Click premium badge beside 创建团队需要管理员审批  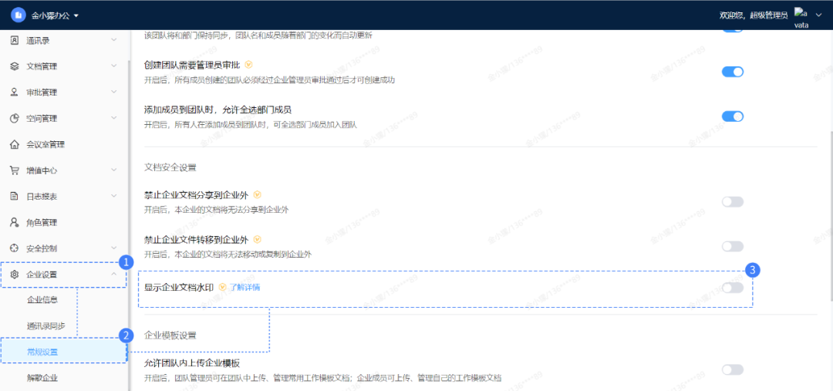(x=248, y=65)
